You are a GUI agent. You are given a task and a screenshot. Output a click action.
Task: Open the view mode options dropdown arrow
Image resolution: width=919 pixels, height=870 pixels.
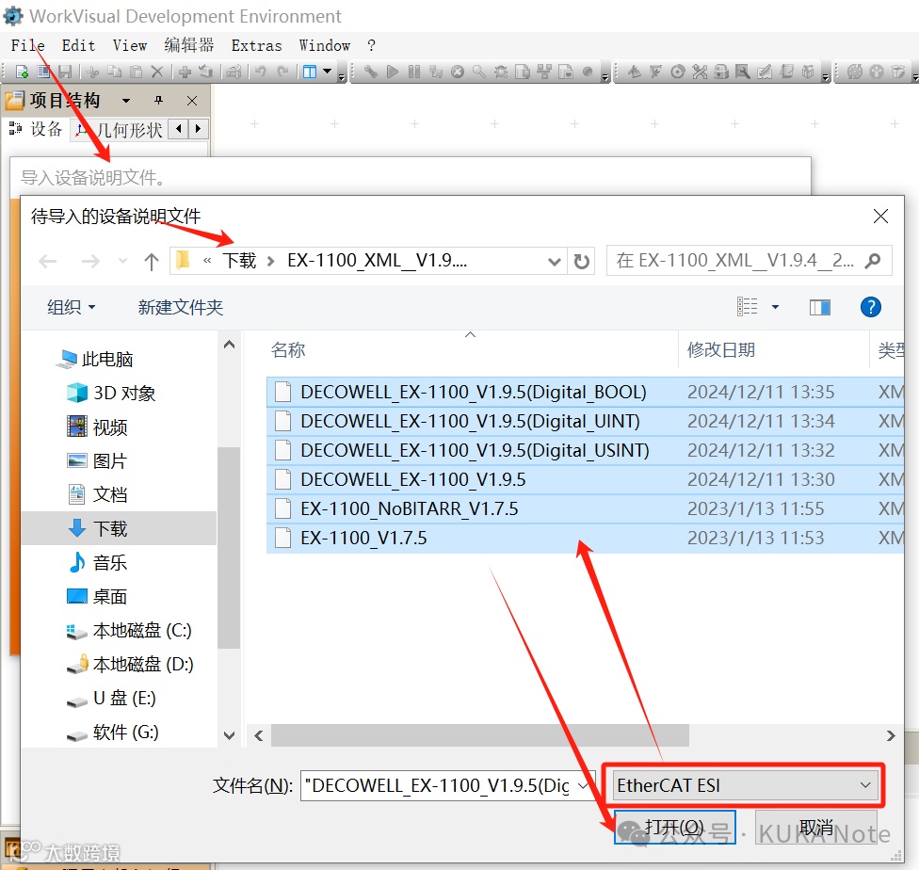point(775,307)
